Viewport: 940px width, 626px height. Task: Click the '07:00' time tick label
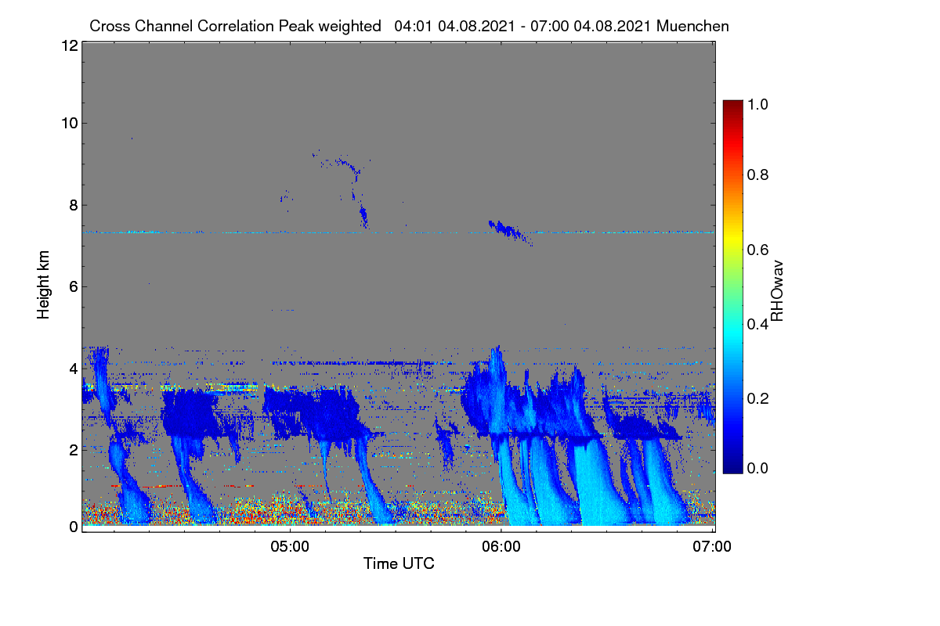[x=713, y=546]
